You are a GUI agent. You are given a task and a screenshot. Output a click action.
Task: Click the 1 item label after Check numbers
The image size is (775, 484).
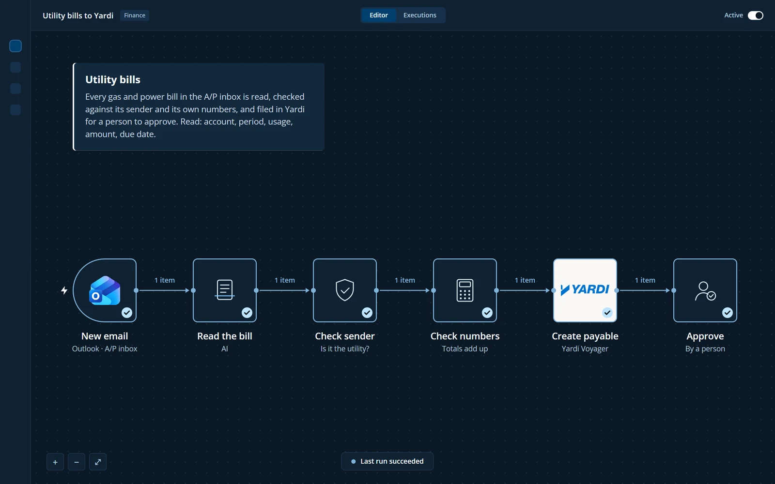point(525,280)
